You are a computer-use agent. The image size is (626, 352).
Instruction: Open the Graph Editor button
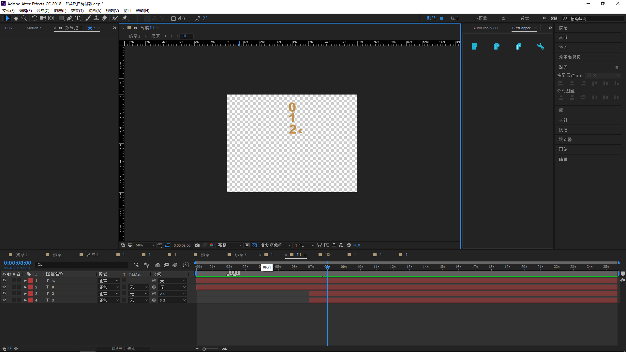[186, 265]
